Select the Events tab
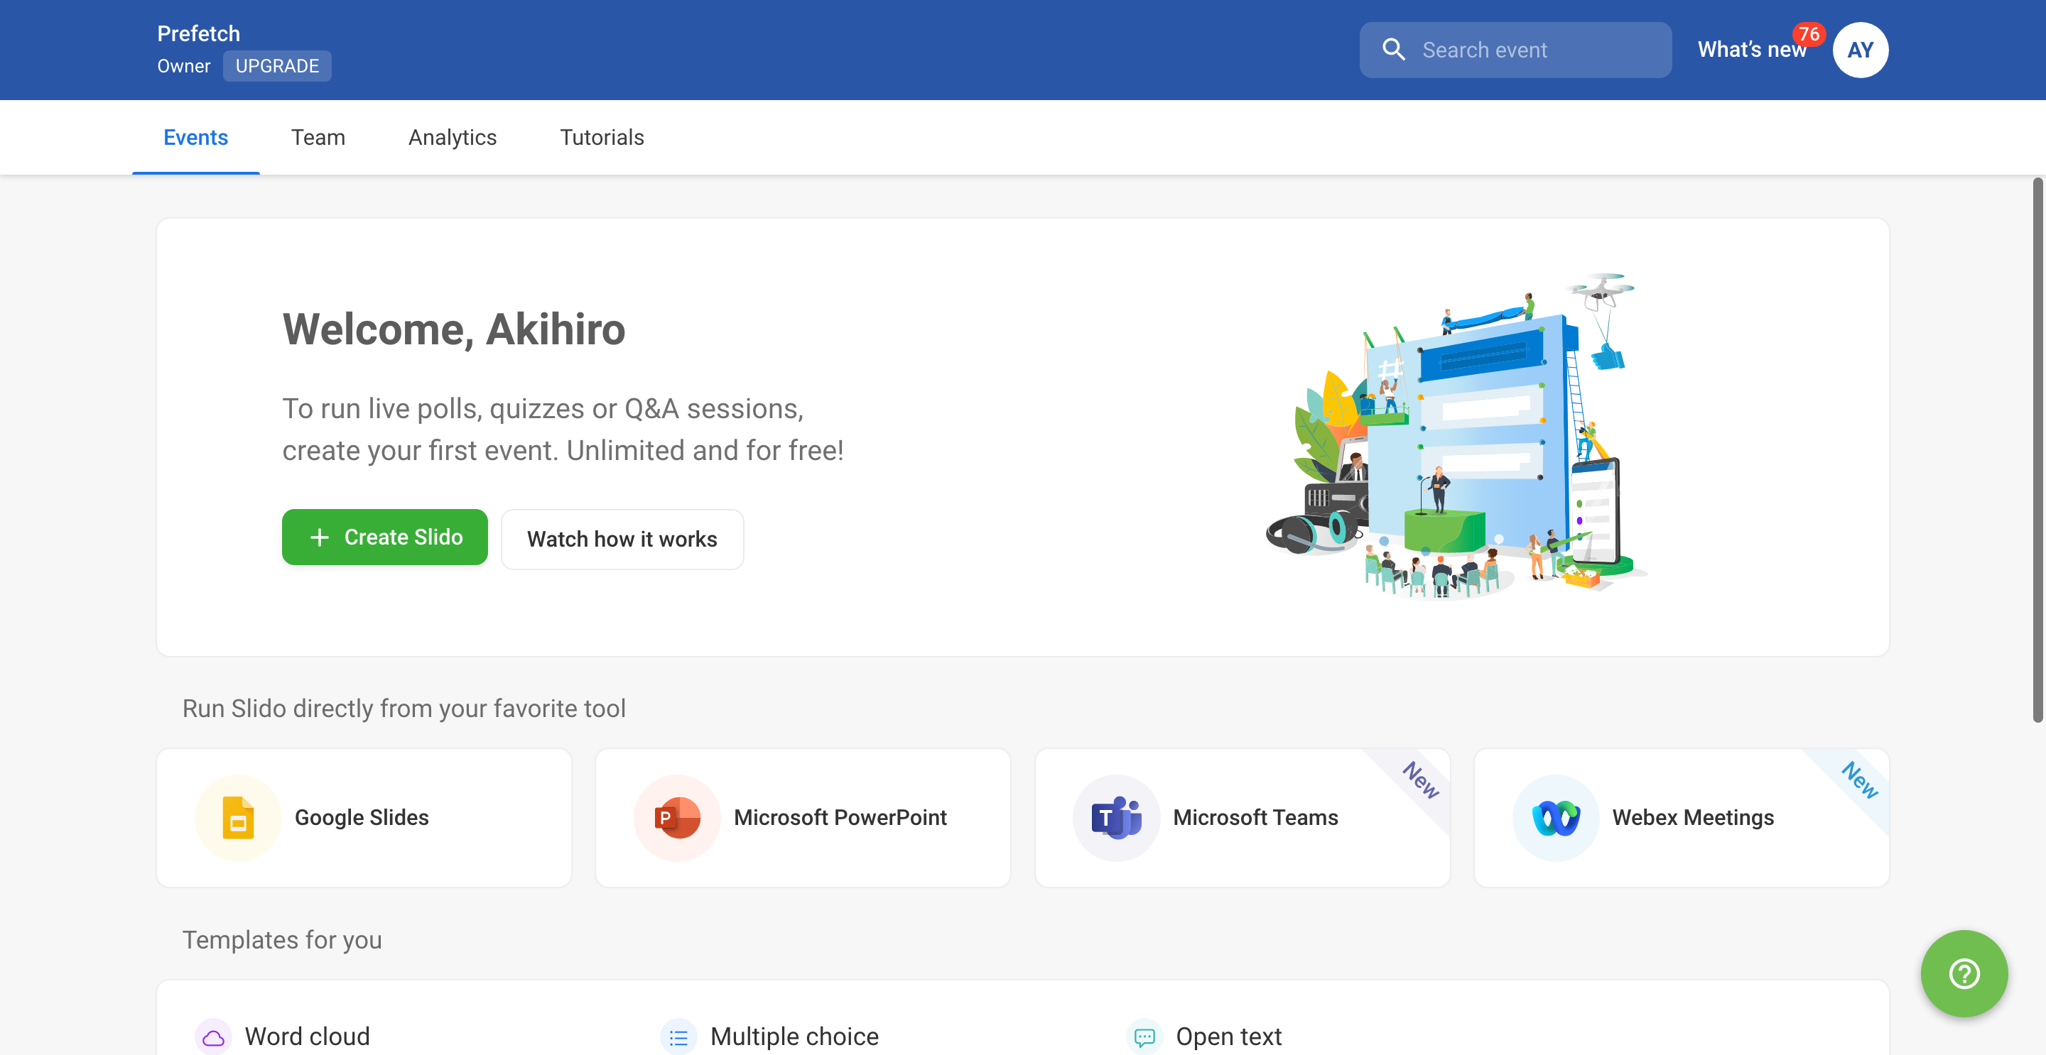 point(195,137)
